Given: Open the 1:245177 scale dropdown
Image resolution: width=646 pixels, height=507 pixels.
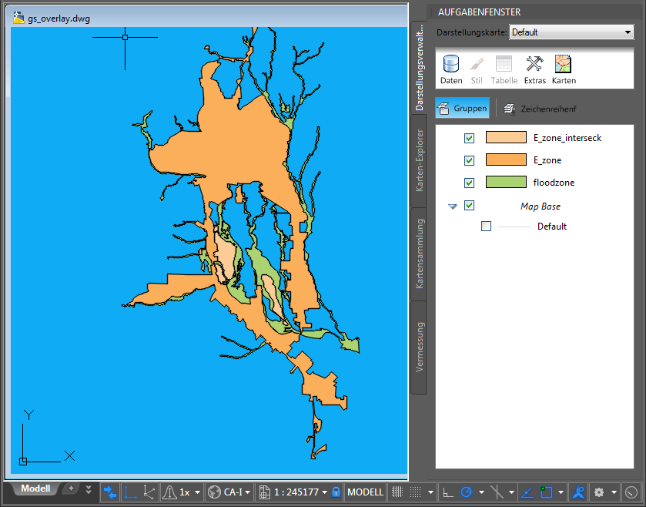Looking at the screenshot, I should tap(296, 492).
